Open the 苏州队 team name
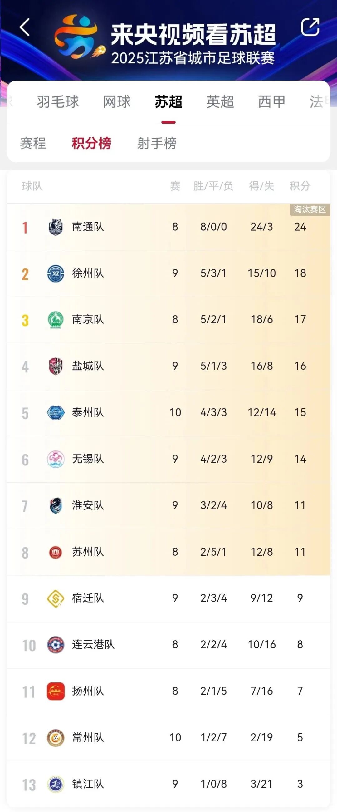This screenshot has height=812, width=337. pyautogui.click(x=88, y=552)
